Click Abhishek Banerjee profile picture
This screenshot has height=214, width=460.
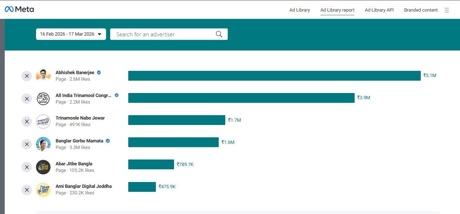43,76
